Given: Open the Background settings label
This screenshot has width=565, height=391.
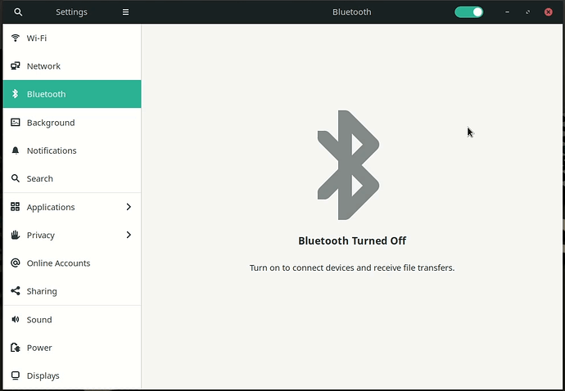Looking at the screenshot, I should [51, 123].
